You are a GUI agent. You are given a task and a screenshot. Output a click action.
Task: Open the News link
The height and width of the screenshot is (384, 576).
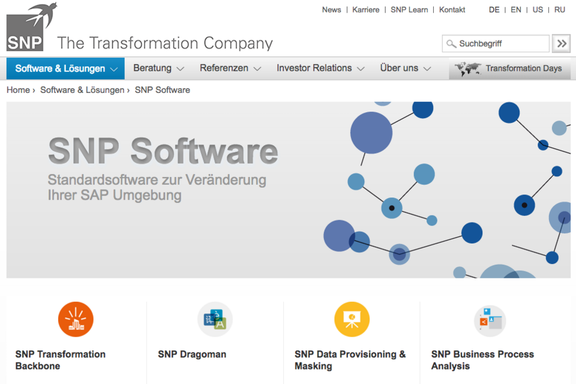tap(331, 10)
